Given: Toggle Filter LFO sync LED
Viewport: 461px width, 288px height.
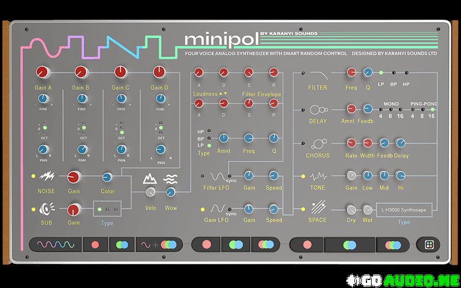Looking at the screenshot, I should point(229,176).
